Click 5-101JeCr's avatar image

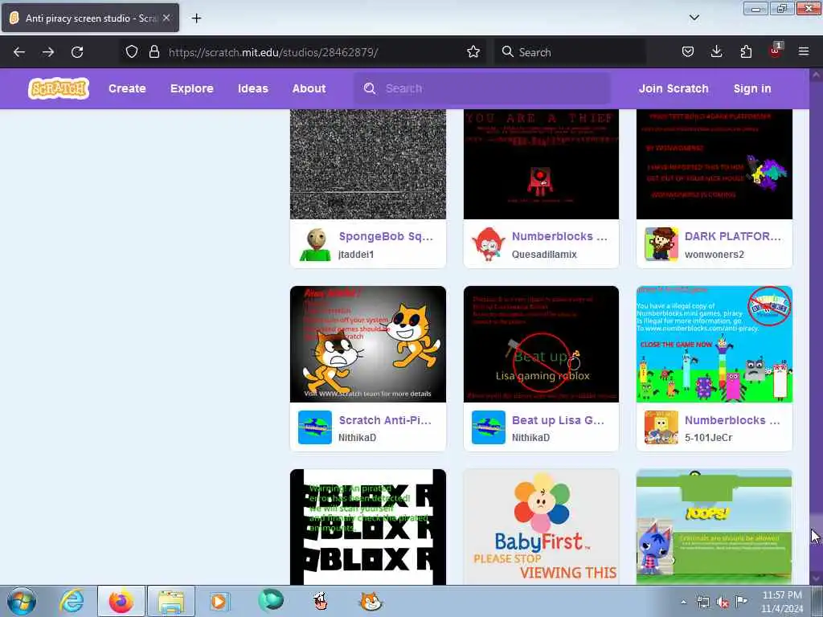[x=661, y=427]
